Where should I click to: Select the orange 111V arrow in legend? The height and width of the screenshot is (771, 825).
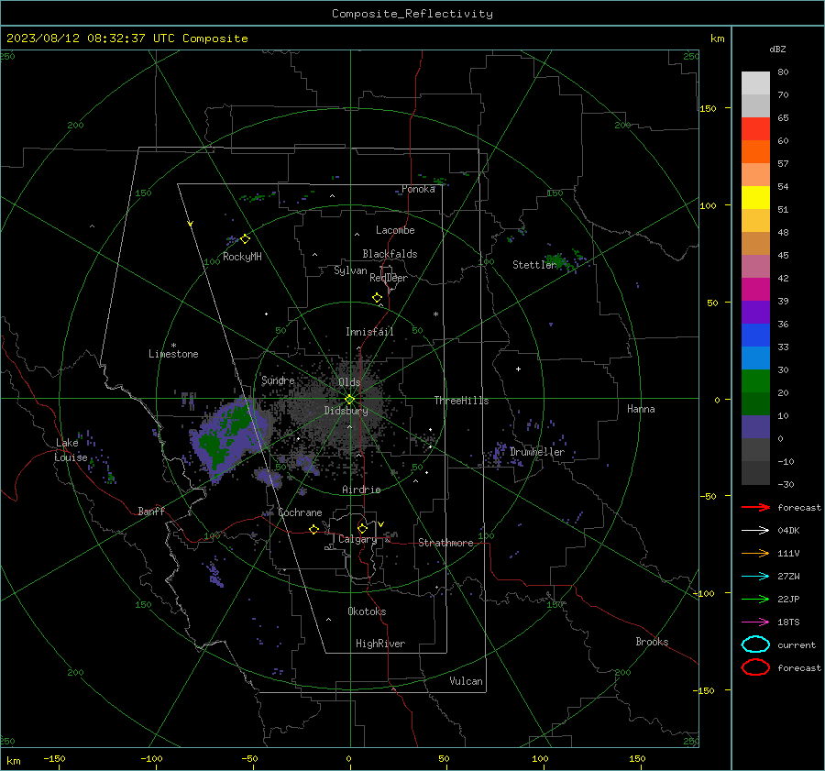tap(755, 553)
